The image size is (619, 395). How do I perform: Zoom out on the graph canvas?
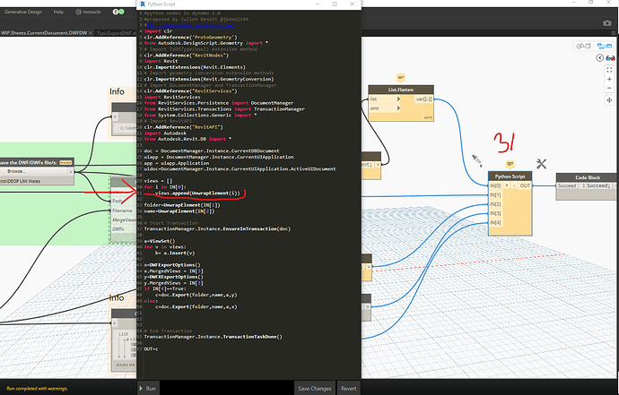pyautogui.click(x=609, y=88)
